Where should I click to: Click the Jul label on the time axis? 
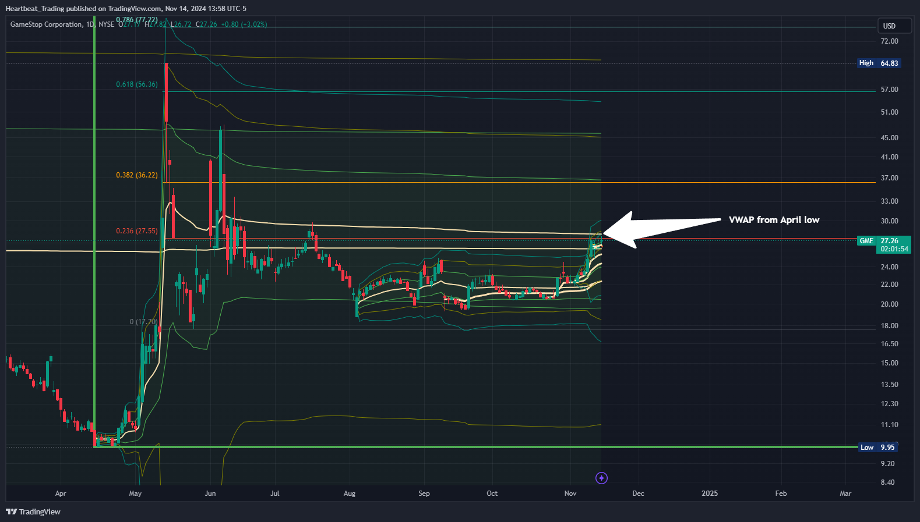(275, 493)
